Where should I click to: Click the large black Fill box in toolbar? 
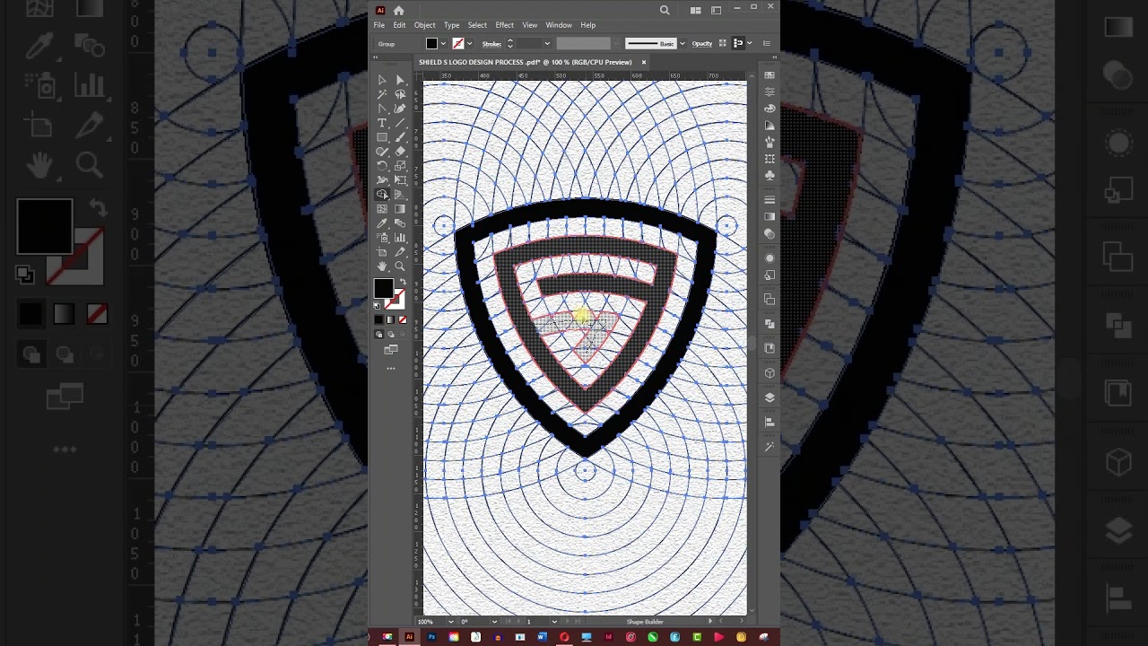(383, 288)
